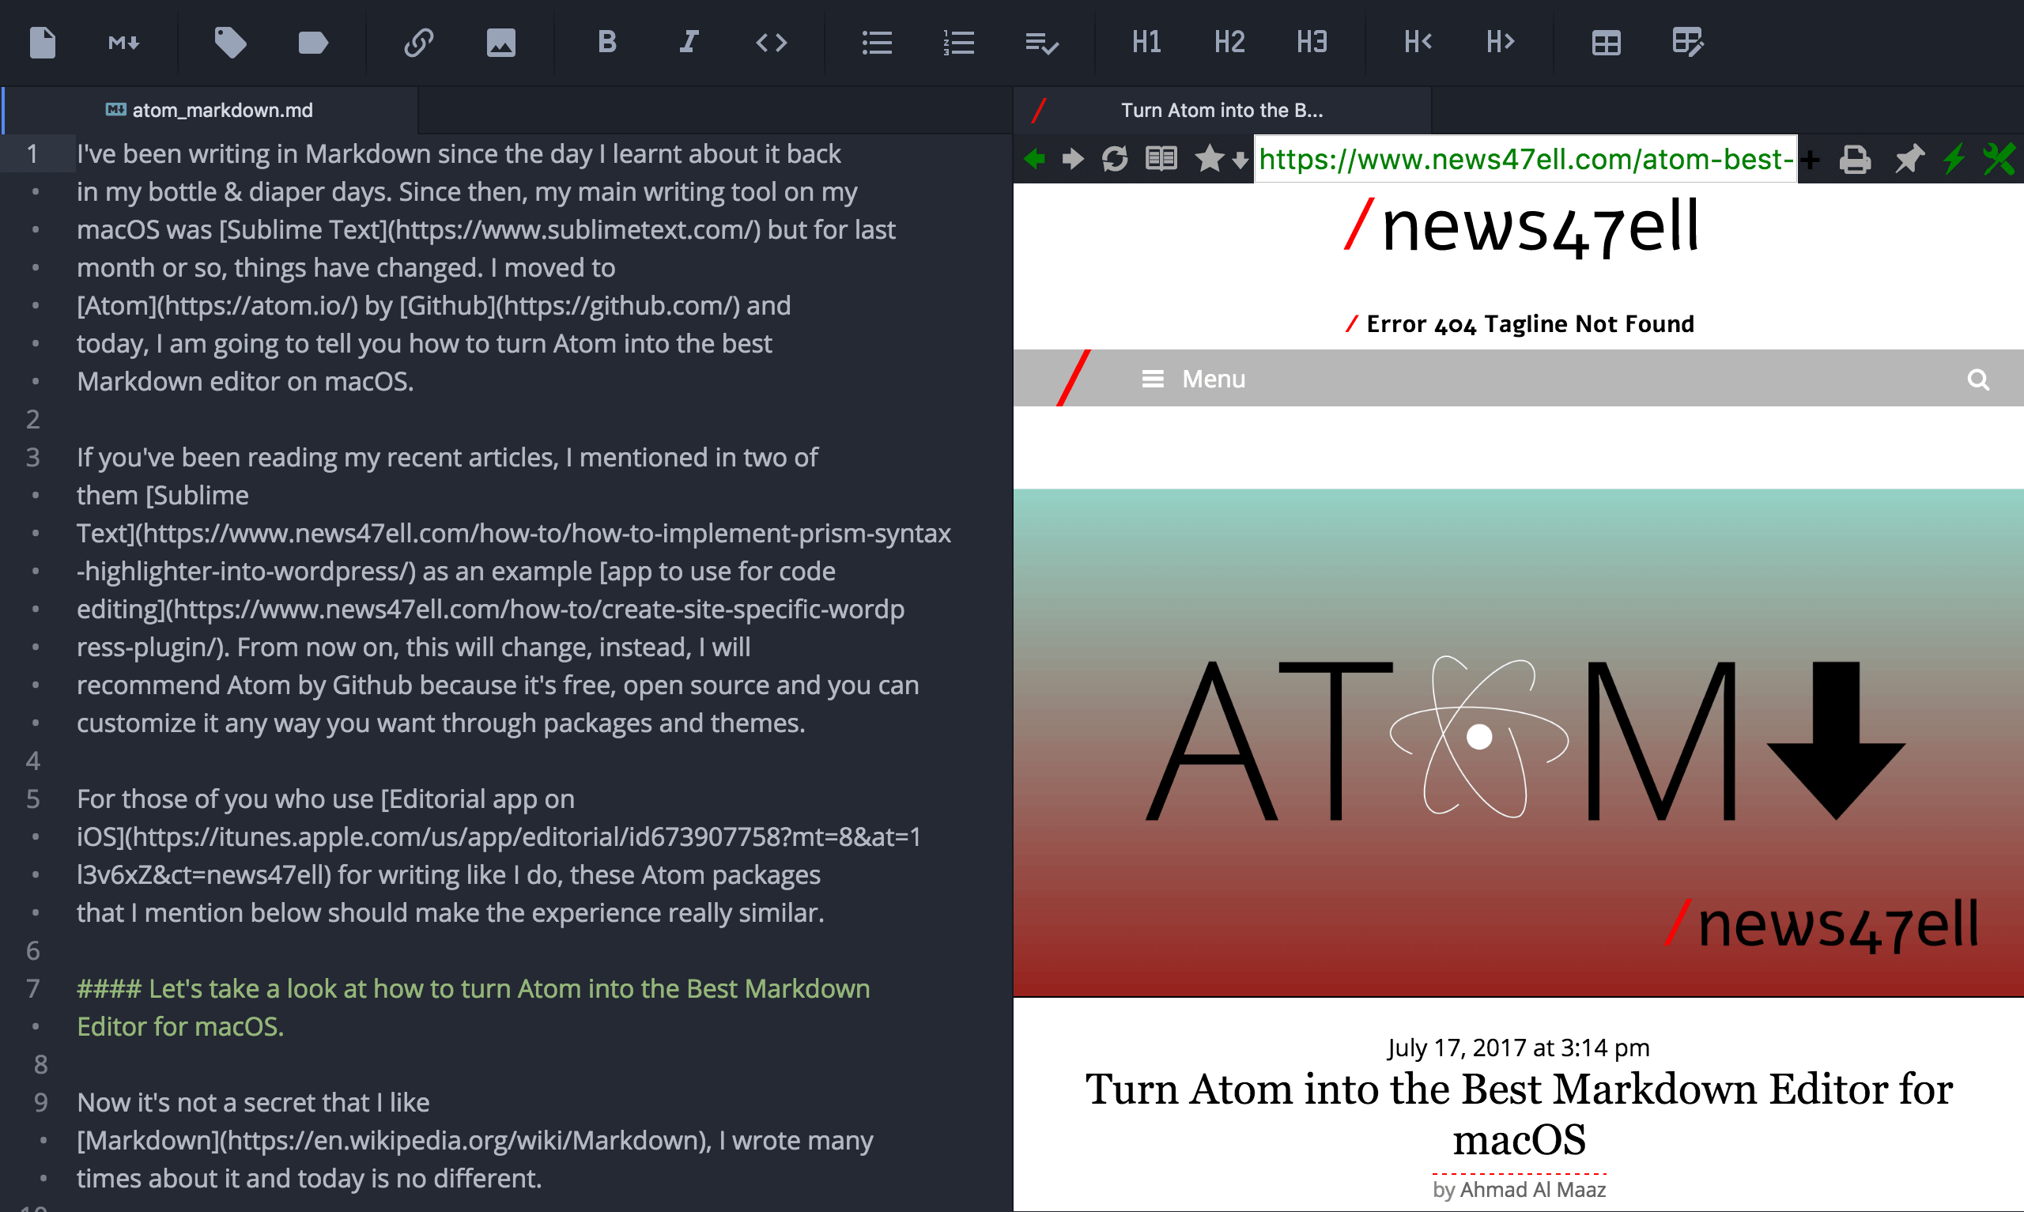Click the news47ell URL address field
Image resolution: width=2024 pixels, height=1212 pixels.
point(1525,159)
